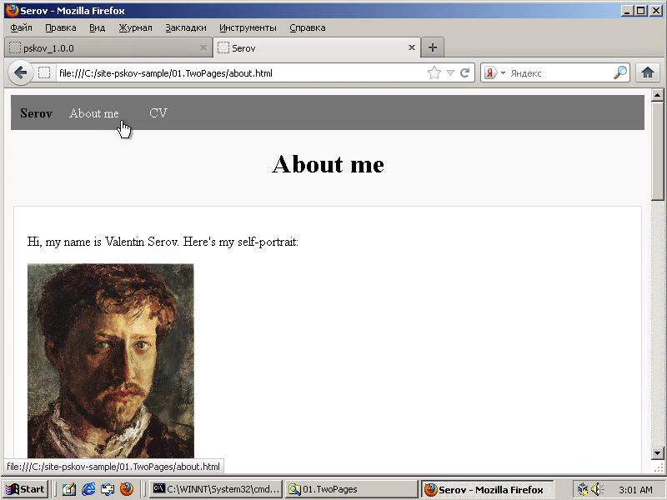Viewport: 667px width, 500px height.
Task: Bookmark this page with the star icon
Action: [x=434, y=73]
